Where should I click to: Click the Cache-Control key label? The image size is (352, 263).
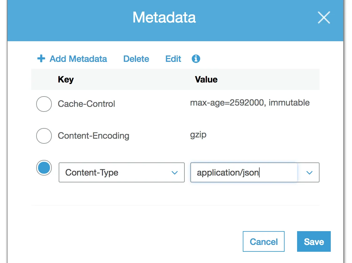(x=86, y=104)
